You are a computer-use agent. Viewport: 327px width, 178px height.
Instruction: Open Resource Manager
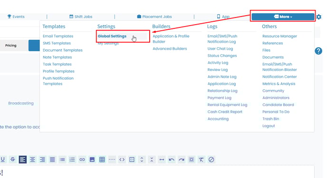[x=279, y=36]
